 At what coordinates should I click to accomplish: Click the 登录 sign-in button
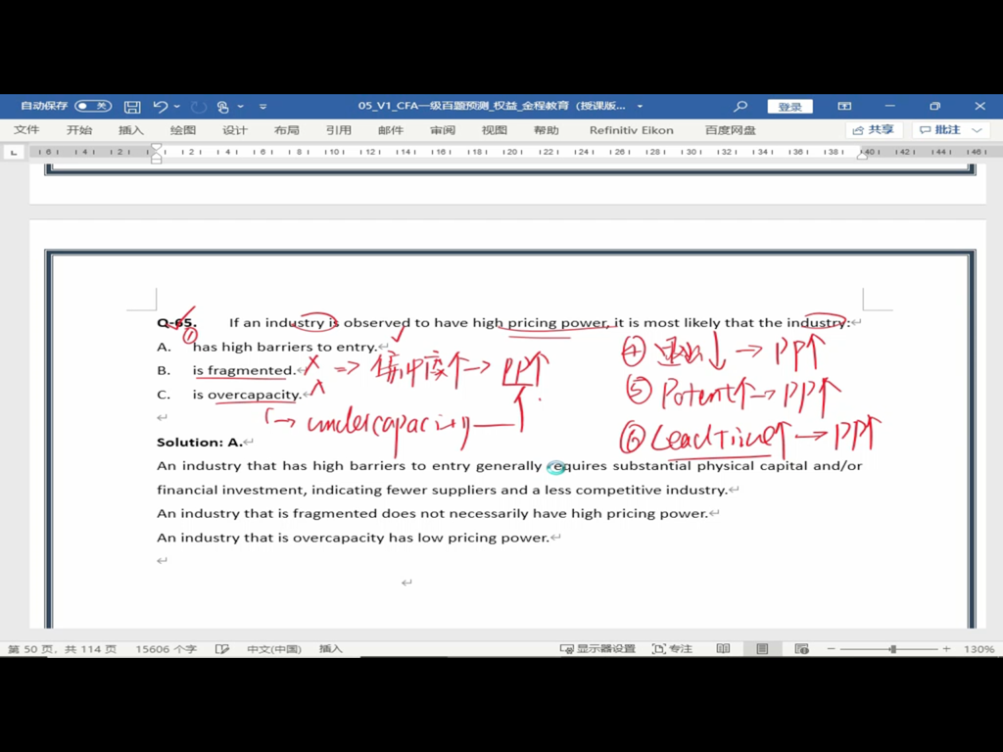click(790, 107)
